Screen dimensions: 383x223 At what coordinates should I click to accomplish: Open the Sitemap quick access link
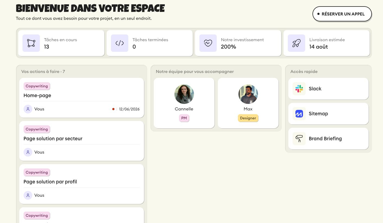click(x=328, y=114)
